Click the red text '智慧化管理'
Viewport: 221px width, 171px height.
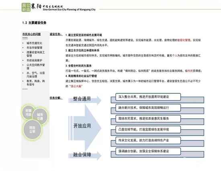point(184,40)
